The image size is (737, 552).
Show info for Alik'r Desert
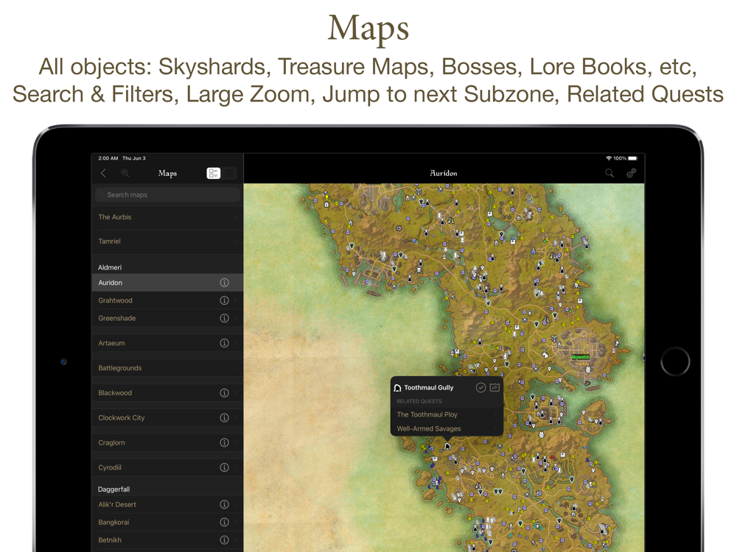coord(224,505)
